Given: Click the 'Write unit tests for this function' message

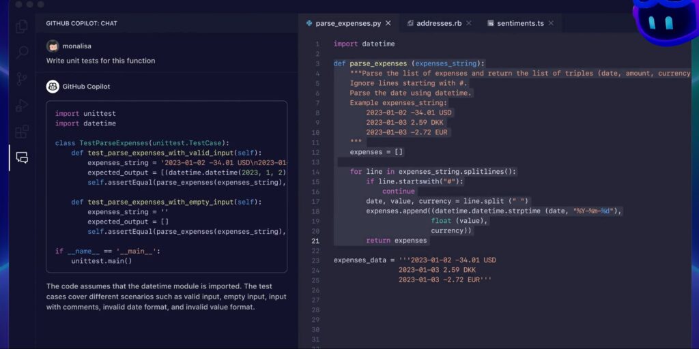Looking at the screenshot, I should (x=101, y=61).
